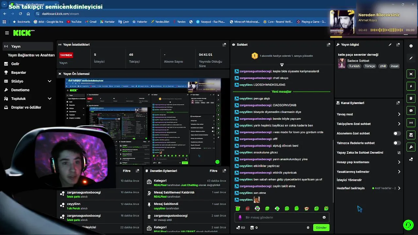
Task: Pop out the Denetim Eylemleri panel
Action: click(x=224, y=171)
